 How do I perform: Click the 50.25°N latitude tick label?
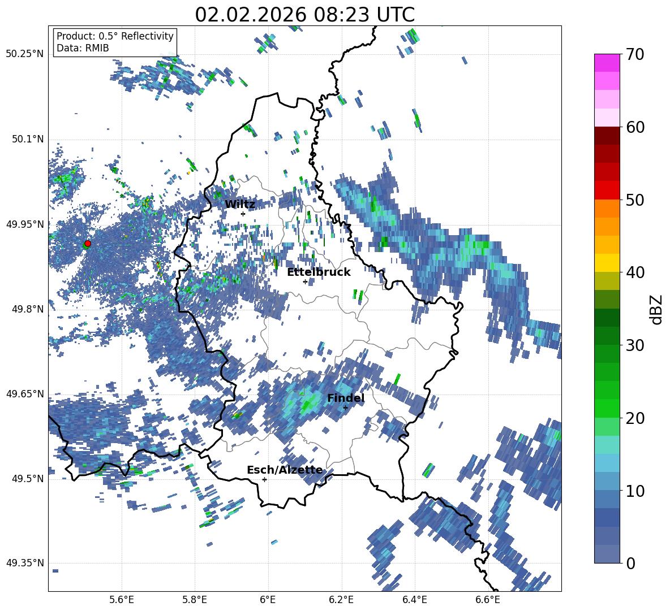[x=25, y=54]
